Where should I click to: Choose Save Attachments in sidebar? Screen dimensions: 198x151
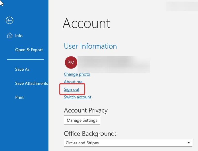(31, 83)
